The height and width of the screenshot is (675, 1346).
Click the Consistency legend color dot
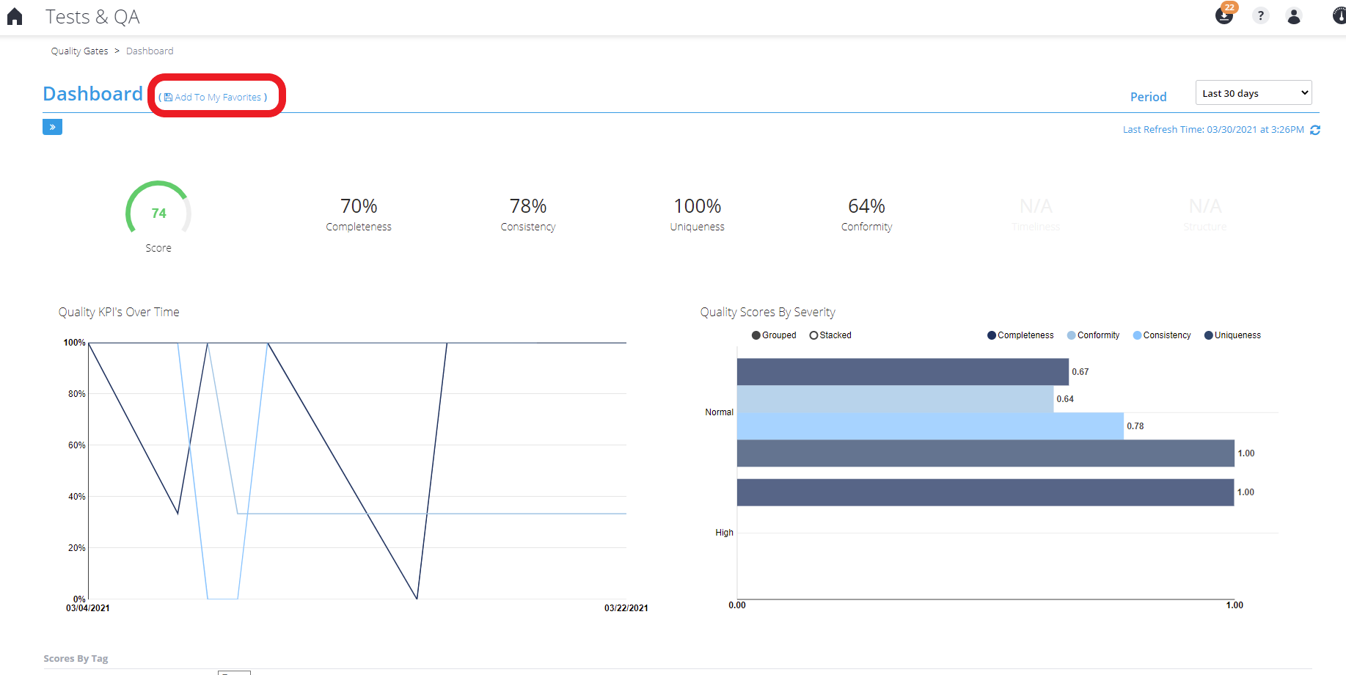point(1138,335)
